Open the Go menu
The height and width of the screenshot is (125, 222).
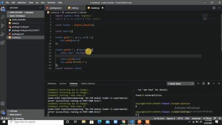[x=37, y=2]
